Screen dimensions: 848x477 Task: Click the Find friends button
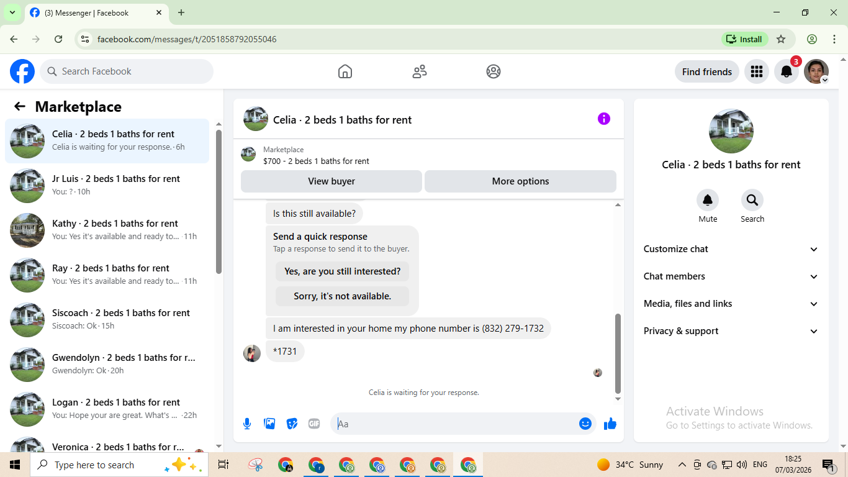point(707,71)
